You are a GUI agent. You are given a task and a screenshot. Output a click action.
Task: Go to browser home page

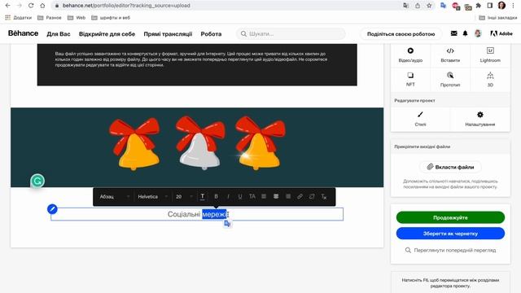pos(42,6)
